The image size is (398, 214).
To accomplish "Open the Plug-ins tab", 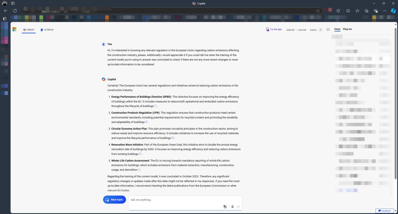I will pos(347,29).
